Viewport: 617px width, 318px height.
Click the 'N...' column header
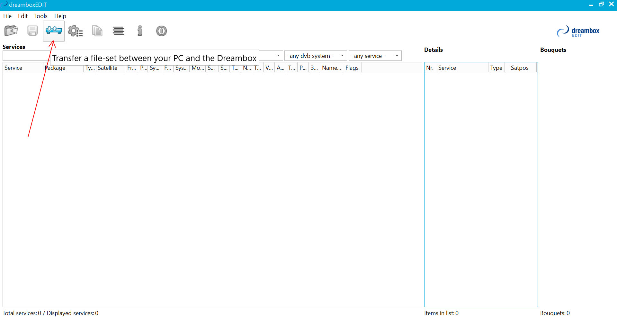click(x=247, y=68)
